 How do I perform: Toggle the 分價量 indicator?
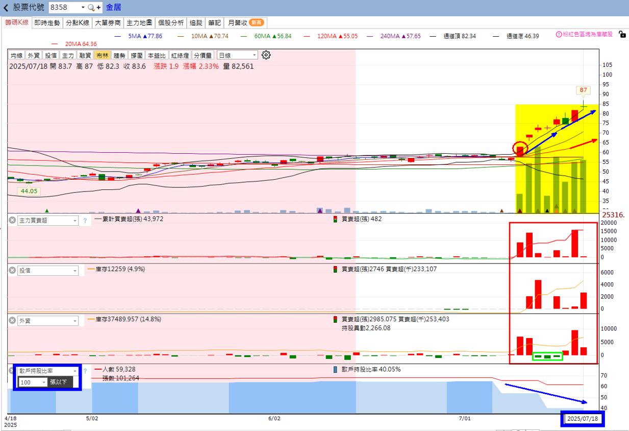click(204, 55)
